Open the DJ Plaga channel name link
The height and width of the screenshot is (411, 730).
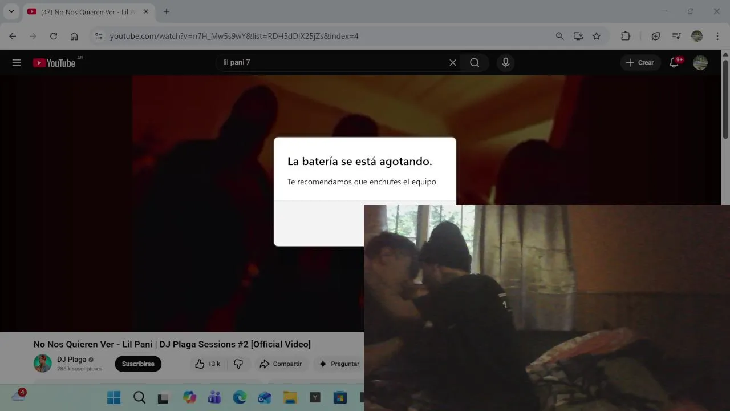[x=72, y=360]
